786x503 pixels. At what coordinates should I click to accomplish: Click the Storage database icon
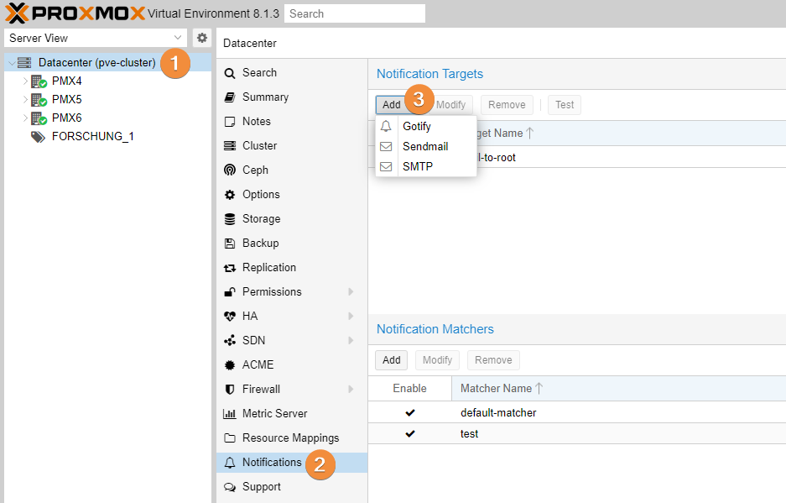click(x=230, y=219)
